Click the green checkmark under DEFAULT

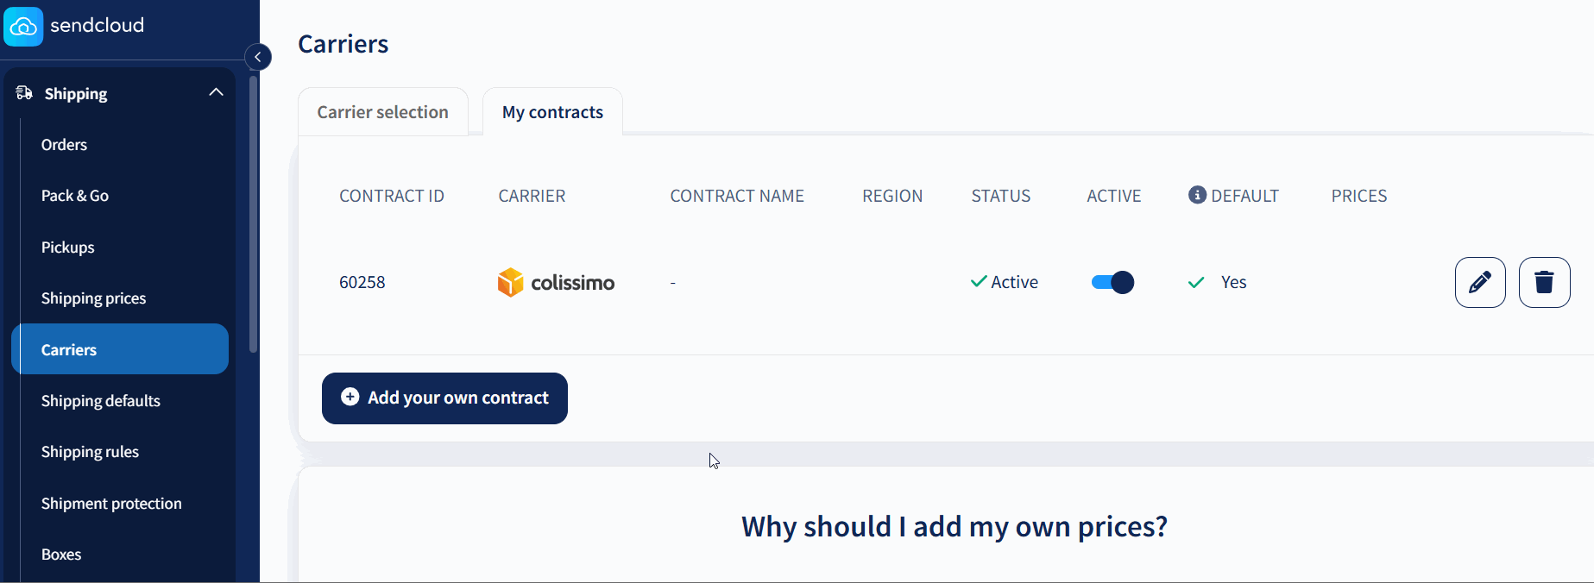[x=1196, y=282]
